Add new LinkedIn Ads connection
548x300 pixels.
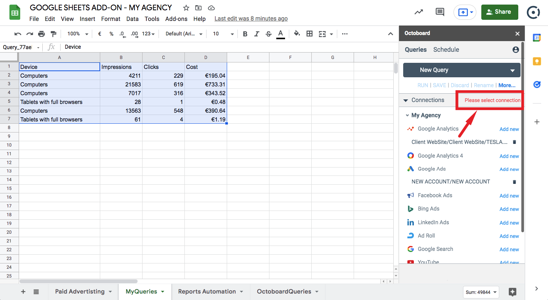(509, 223)
